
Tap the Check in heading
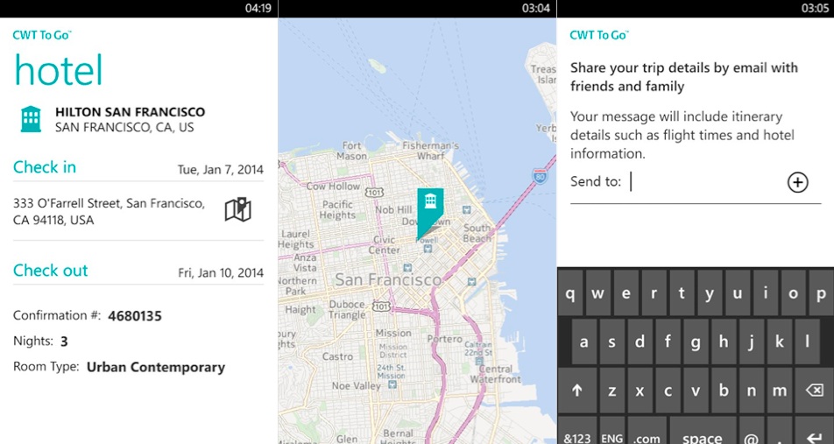(45, 167)
